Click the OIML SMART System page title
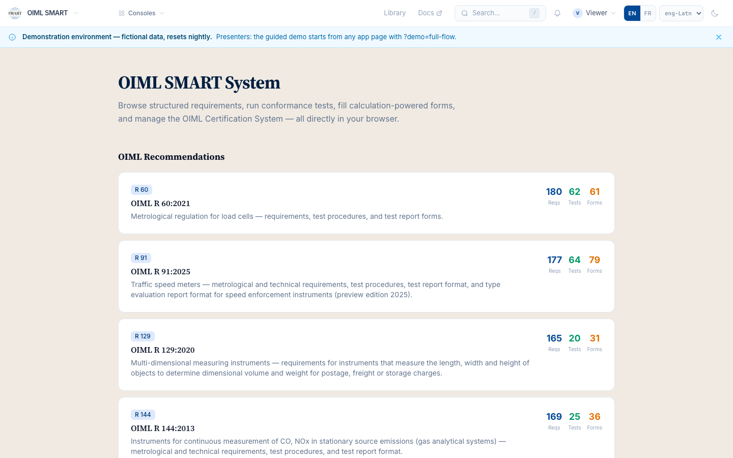The height and width of the screenshot is (458, 733). tap(199, 83)
